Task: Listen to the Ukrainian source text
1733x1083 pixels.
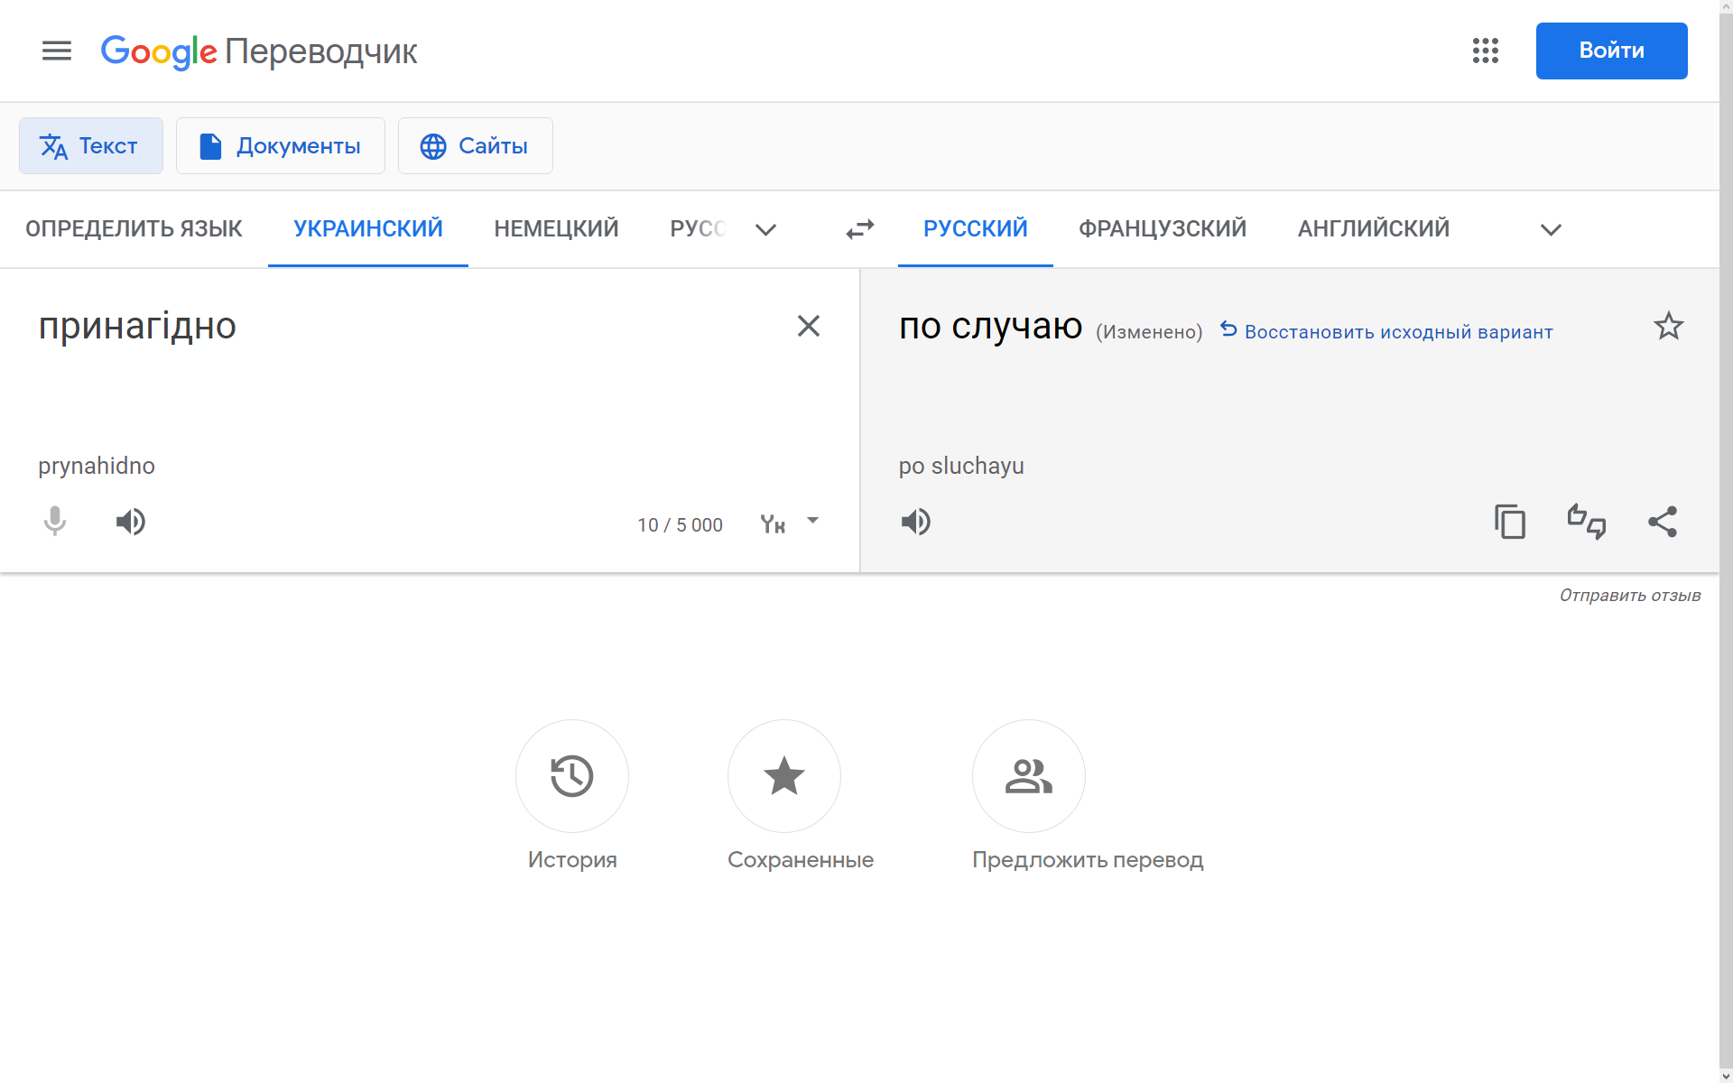Action: [x=131, y=522]
